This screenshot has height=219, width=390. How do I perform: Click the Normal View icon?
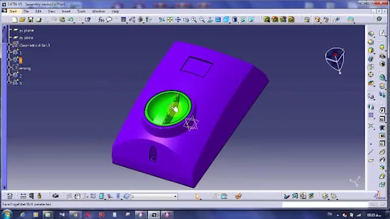pyautogui.click(x=210, y=19)
